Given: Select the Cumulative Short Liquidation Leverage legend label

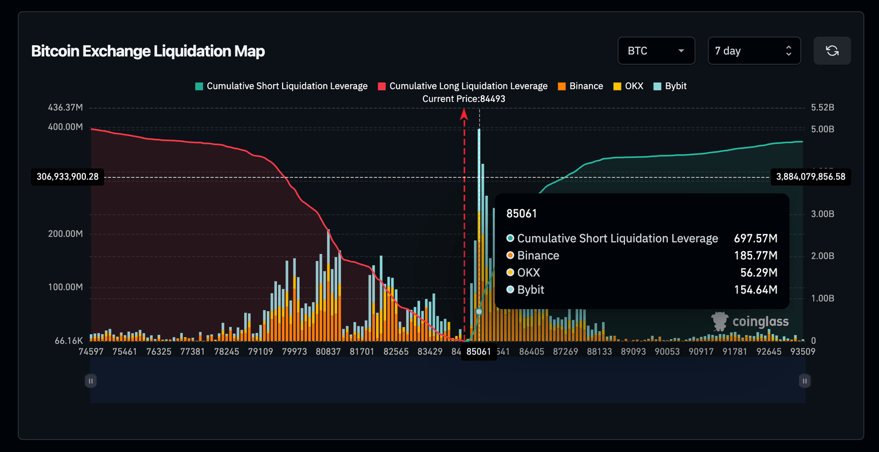Looking at the screenshot, I should [x=286, y=86].
